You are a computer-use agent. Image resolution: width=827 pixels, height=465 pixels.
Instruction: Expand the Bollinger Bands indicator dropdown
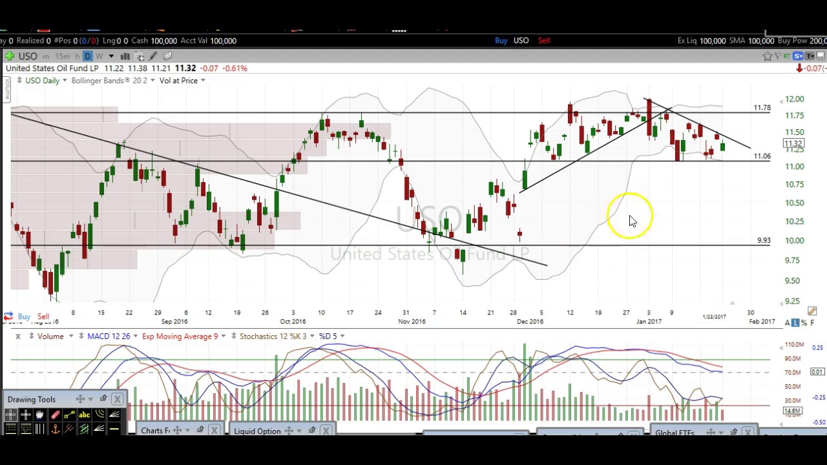pos(152,80)
